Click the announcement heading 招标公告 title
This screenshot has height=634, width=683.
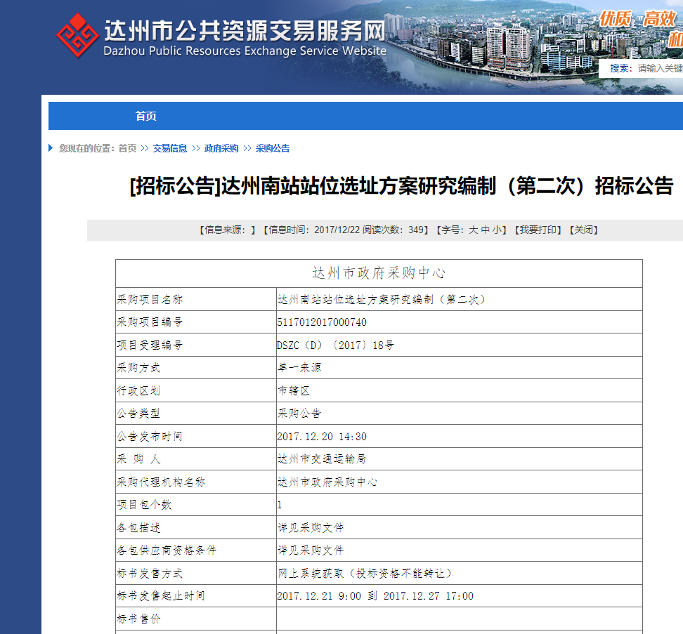402,186
